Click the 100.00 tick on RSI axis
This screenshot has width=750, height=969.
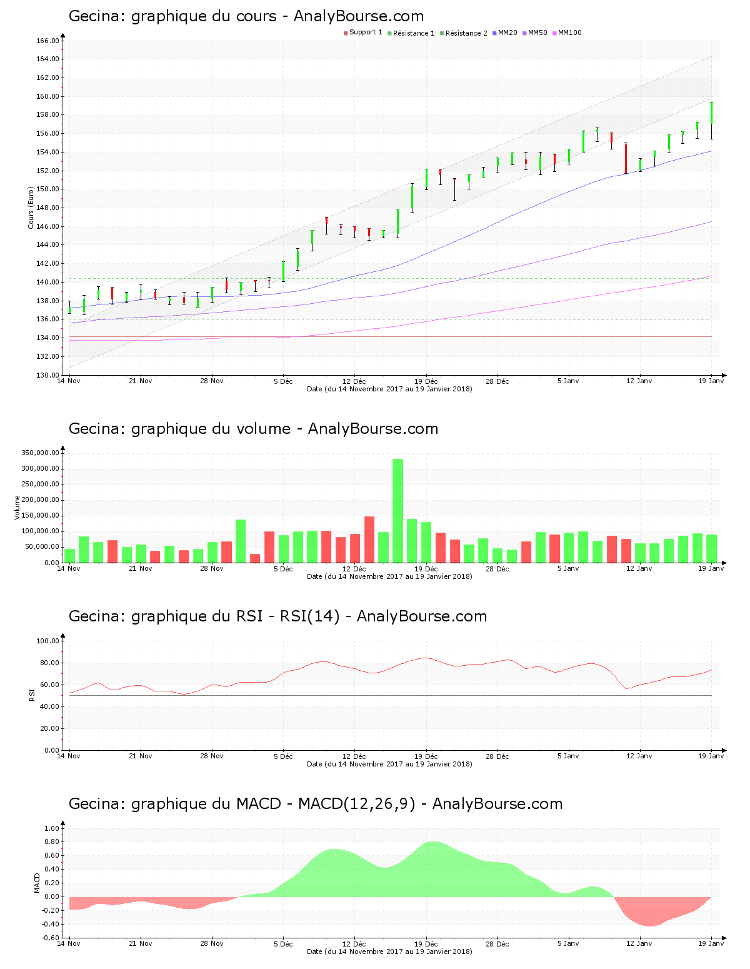click(x=47, y=641)
